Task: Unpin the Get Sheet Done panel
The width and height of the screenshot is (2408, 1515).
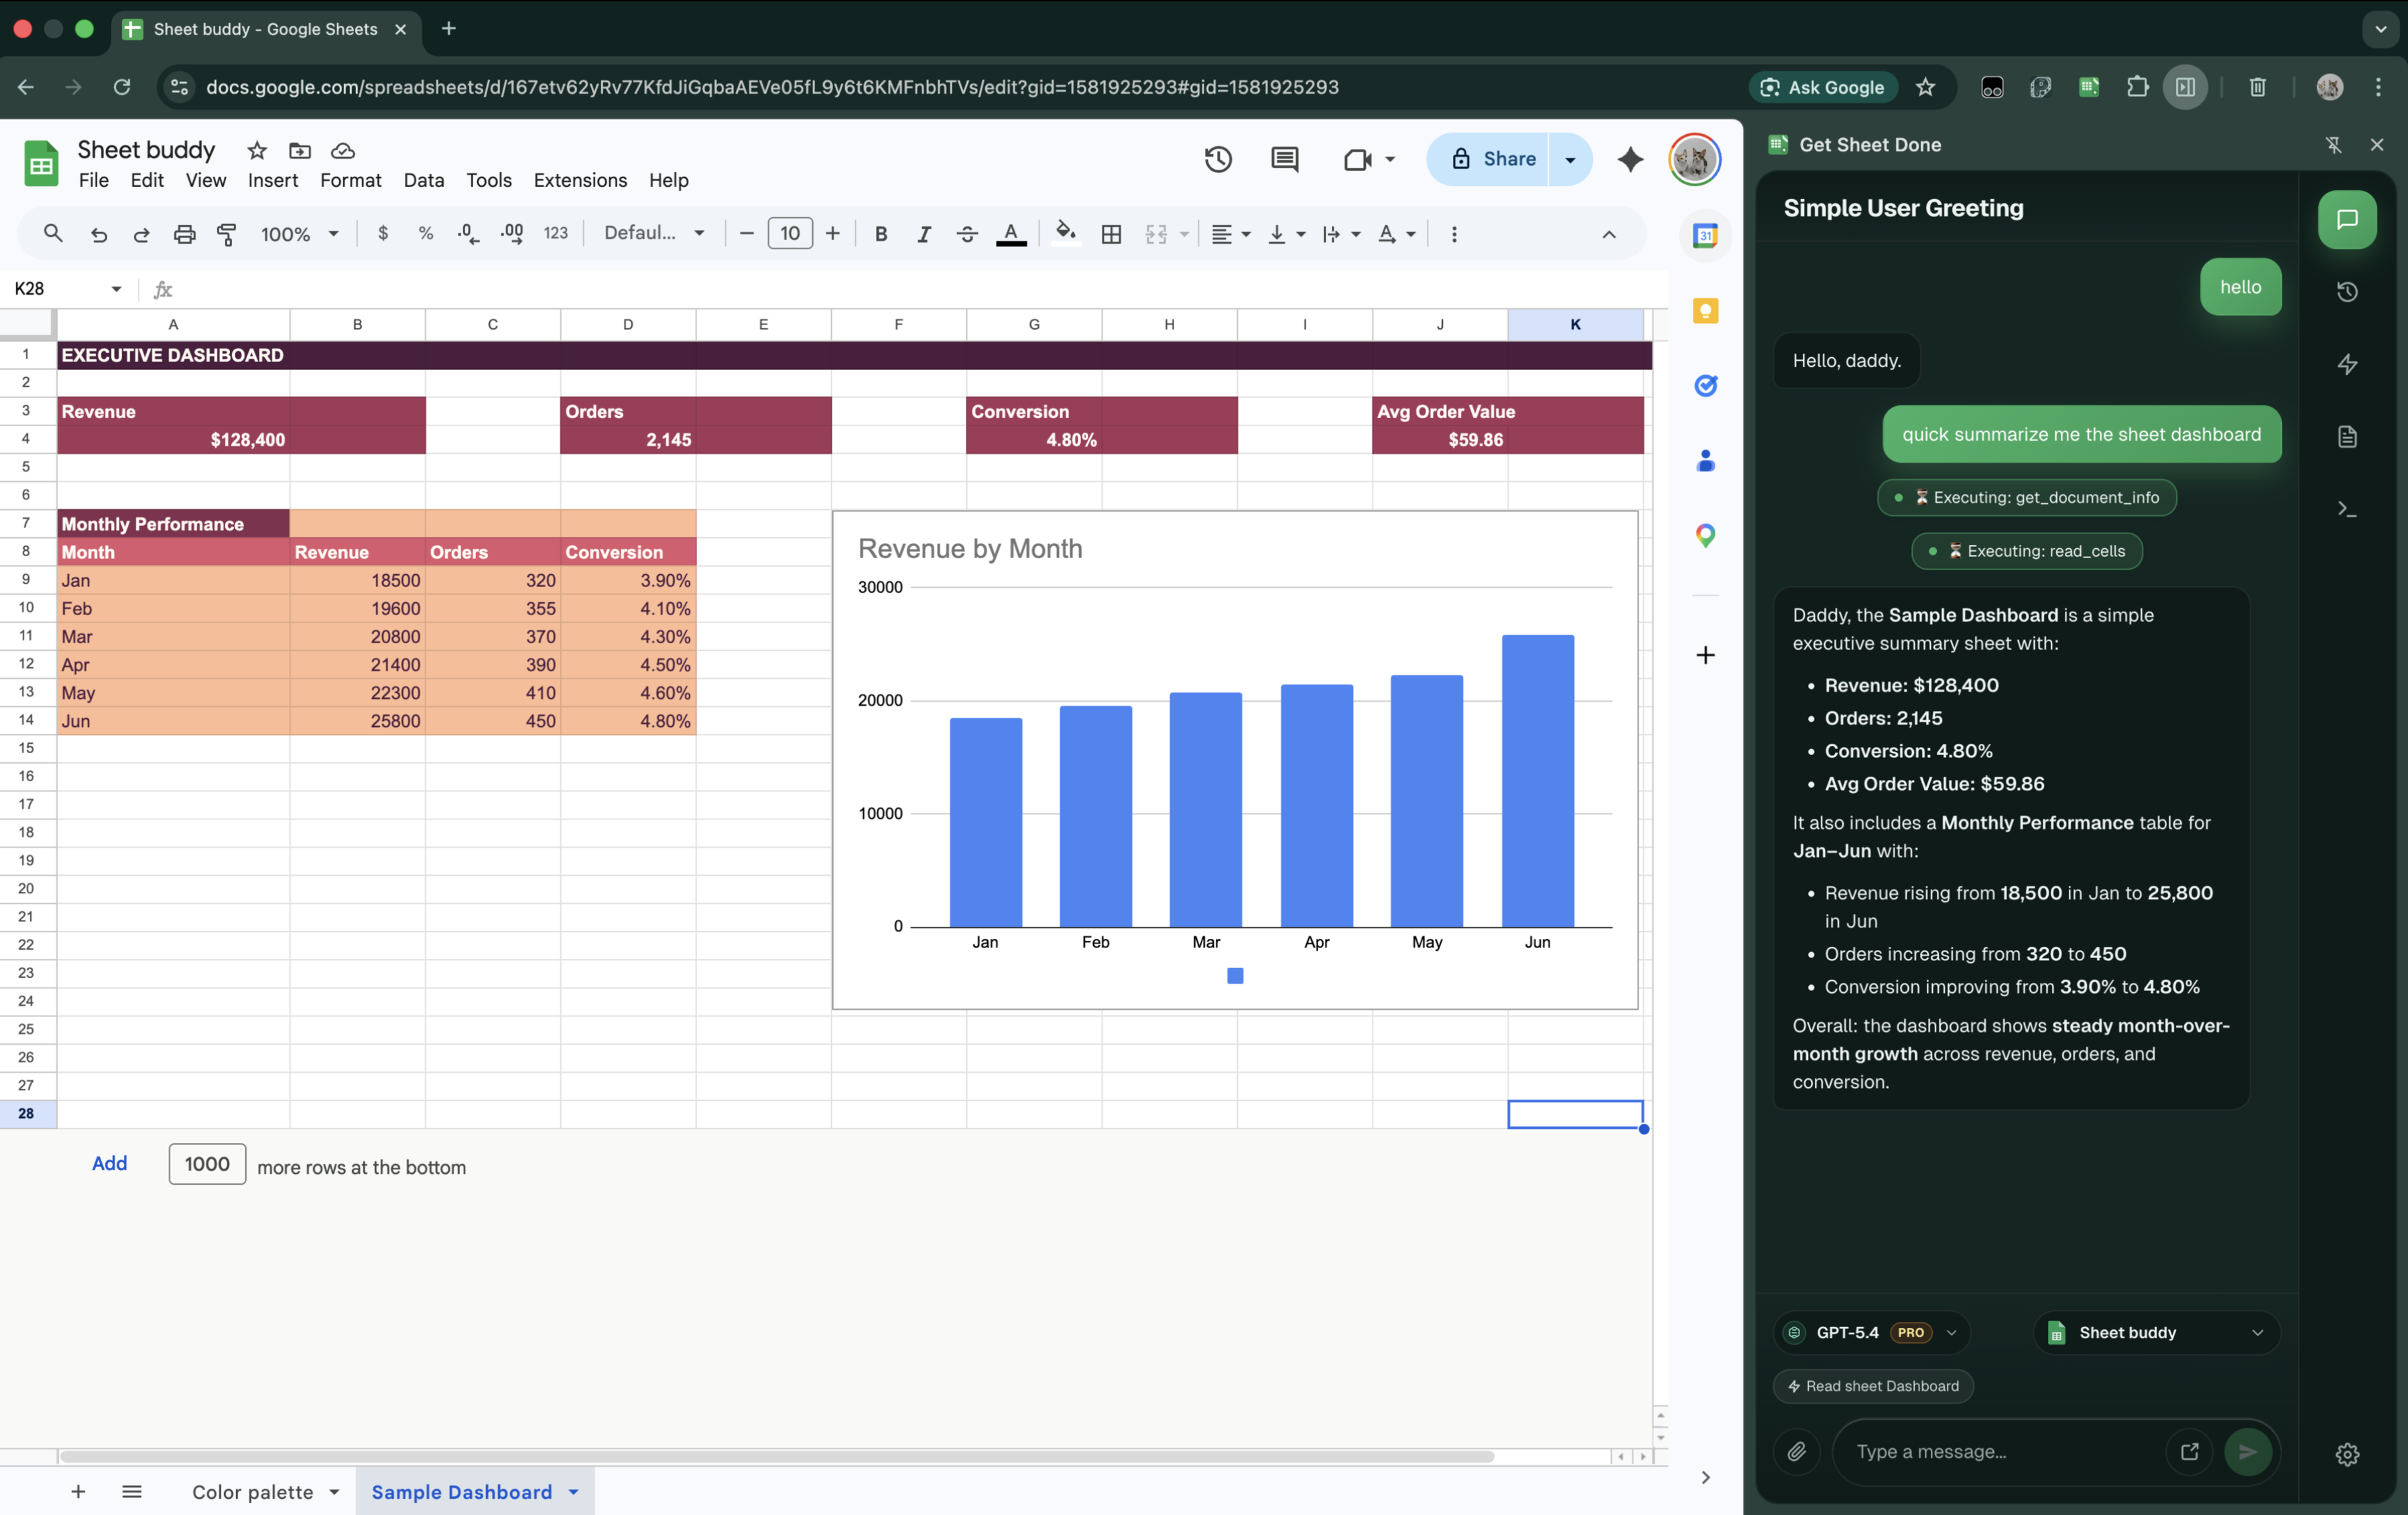Action: click(x=2333, y=145)
